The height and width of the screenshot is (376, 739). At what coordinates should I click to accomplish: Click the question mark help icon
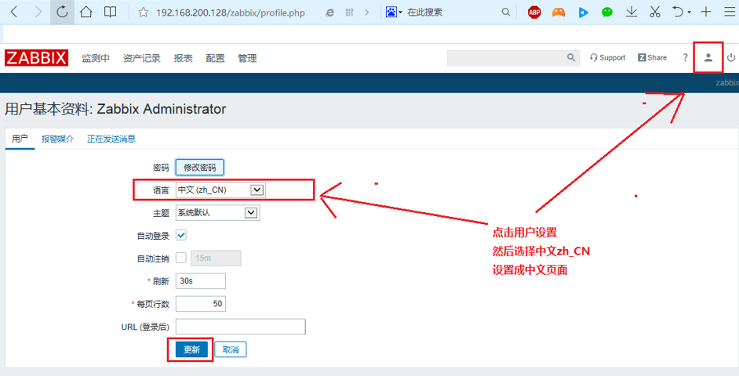click(686, 57)
